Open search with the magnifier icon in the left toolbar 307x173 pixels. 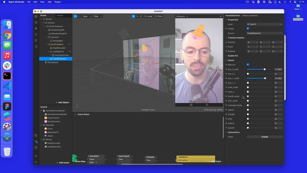coord(36,46)
